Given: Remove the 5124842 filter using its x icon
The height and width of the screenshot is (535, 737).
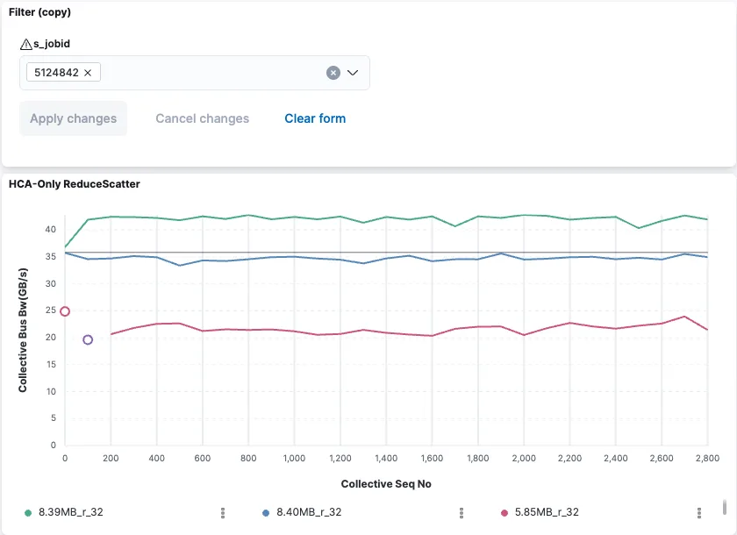Looking at the screenshot, I should pos(87,73).
